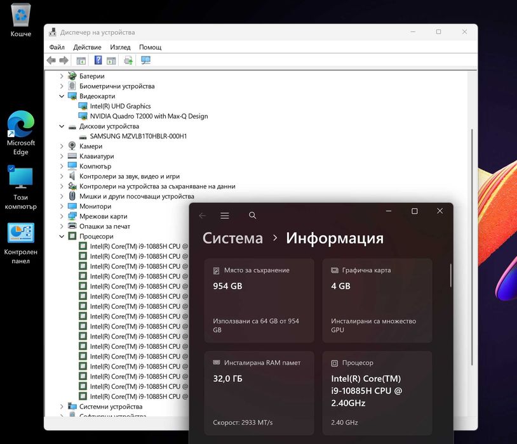Image resolution: width=517 pixels, height=444 pixels.
Task: Open the Кошче recycle bin icon
Action: click(x=21, y=20)
